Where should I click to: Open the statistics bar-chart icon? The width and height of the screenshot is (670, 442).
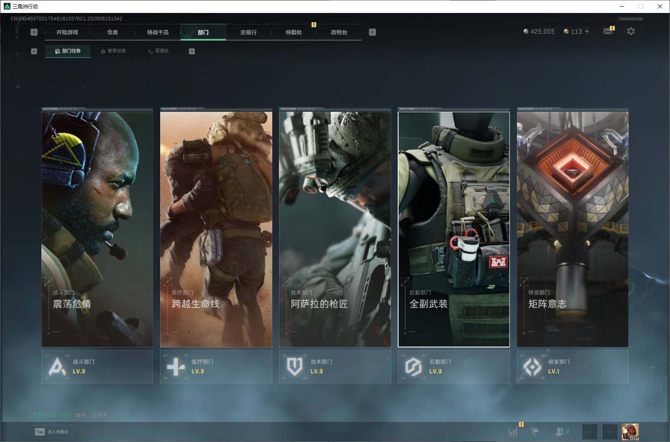point(513,432)
